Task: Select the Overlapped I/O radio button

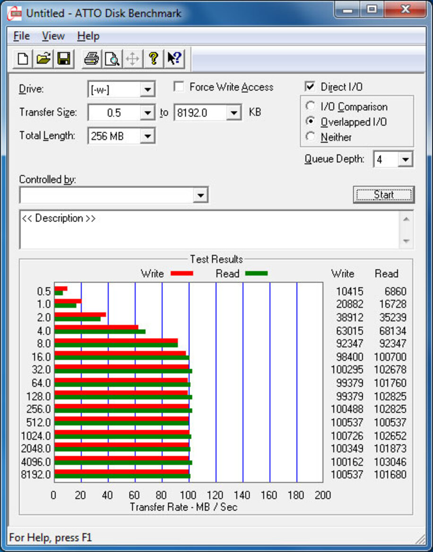Action: (x=311, y=121)
